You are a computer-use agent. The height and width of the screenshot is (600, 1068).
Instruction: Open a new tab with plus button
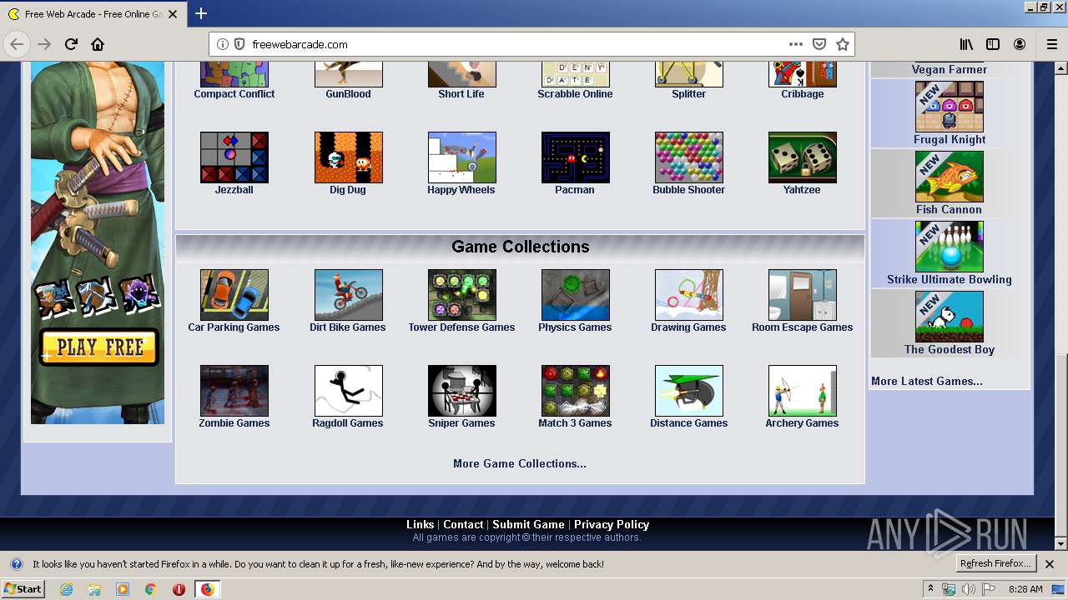(201, 13)
